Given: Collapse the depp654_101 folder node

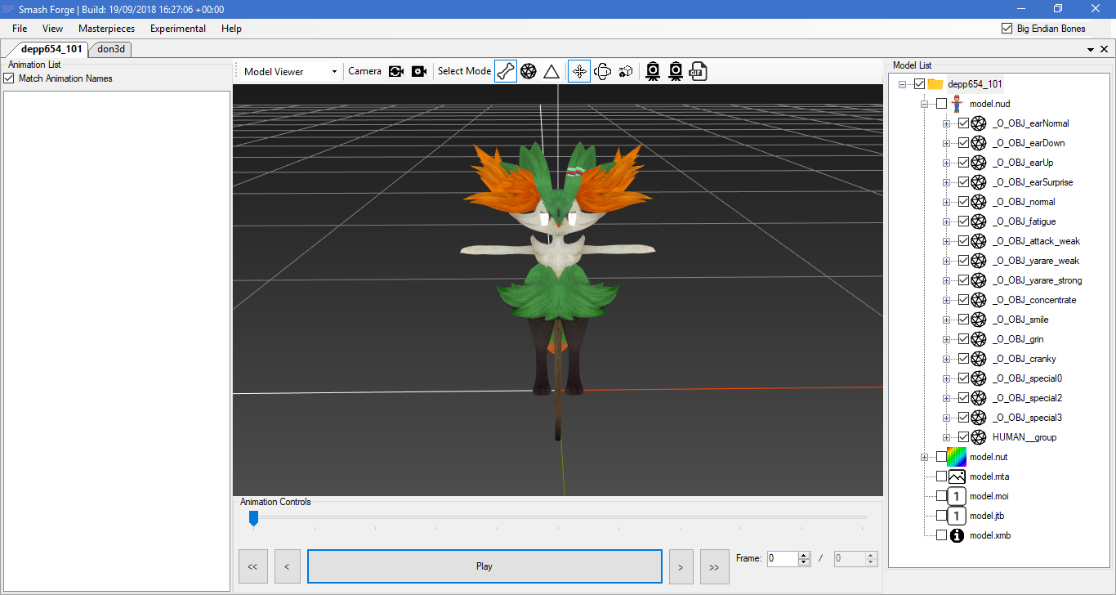Looking at the screenshot, I should [901, 83].
